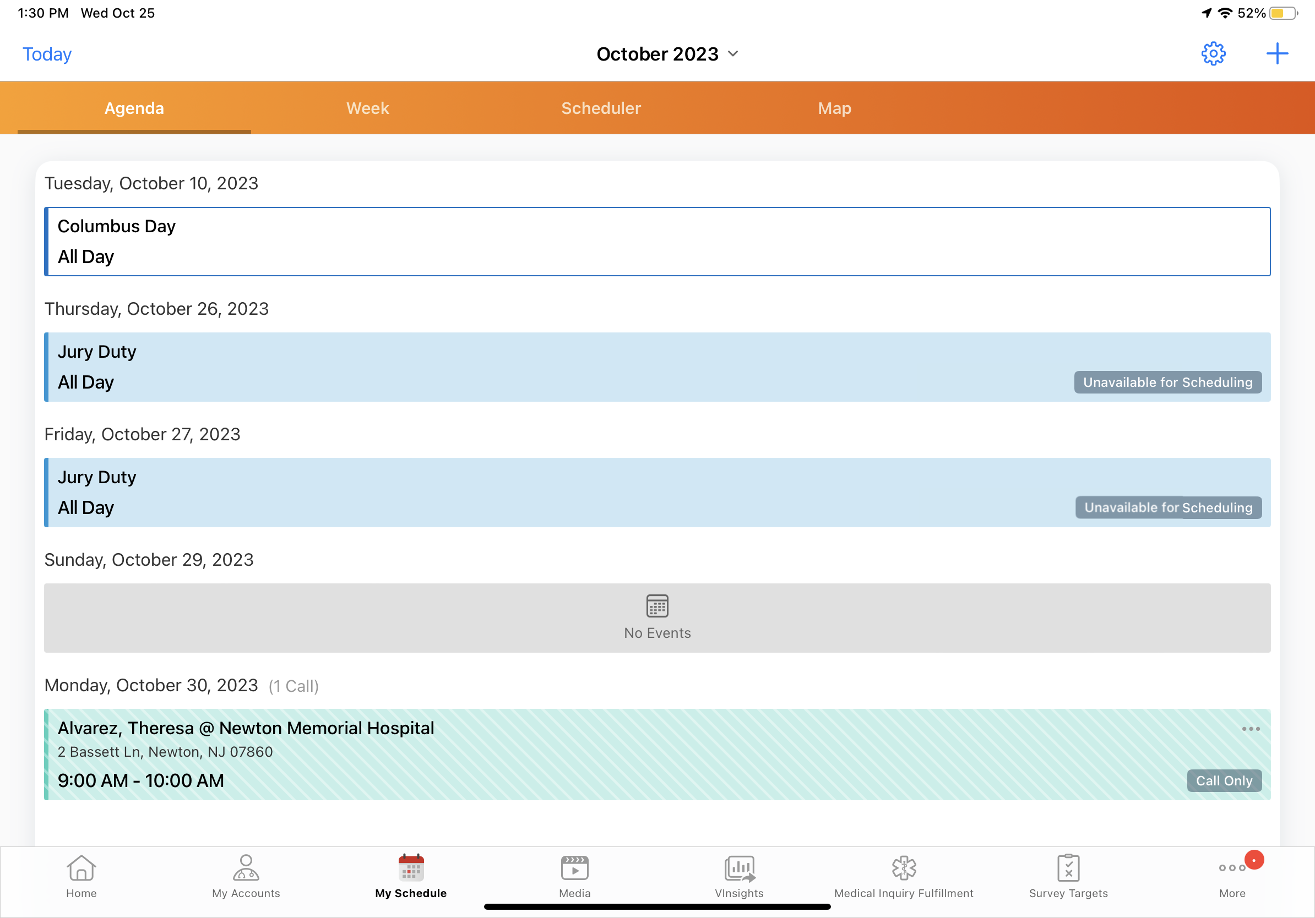The height and width of the screenshot is (918, 1315).
Task: Open My Accounts section
Action: click(246, 876)
